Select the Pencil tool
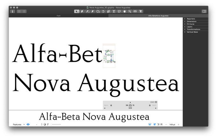Screen dimensions: 217x138 [93, 11]
